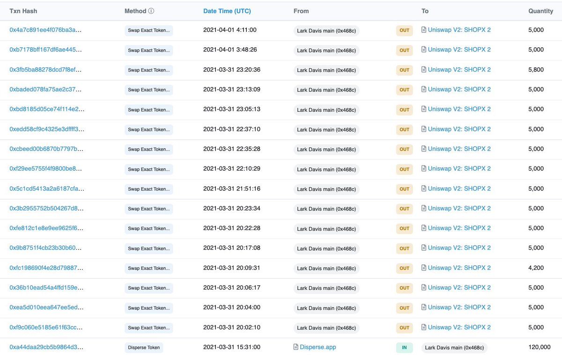This screenshot has width=562, height=355.
Task: Toggle the Date Time (UTC) column header
Action: tap(227, 11)
